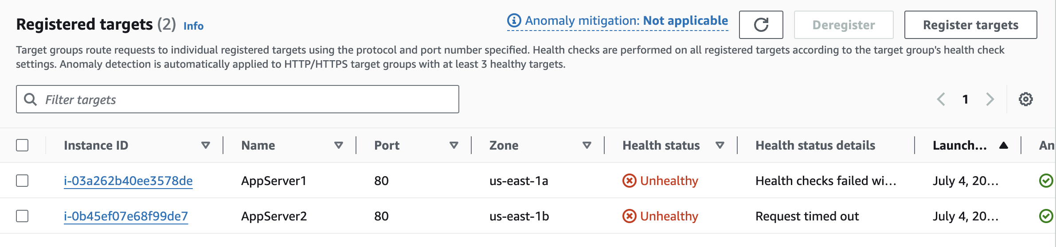The width and height of the screenshot is (1056, 247).
Task: Click the Register targets button
Action: 970,25
